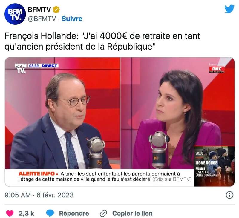Screen dimensions: 239x218
Task: Click the Ligne Rouge promo thumbnail
Action: [214, 166]
